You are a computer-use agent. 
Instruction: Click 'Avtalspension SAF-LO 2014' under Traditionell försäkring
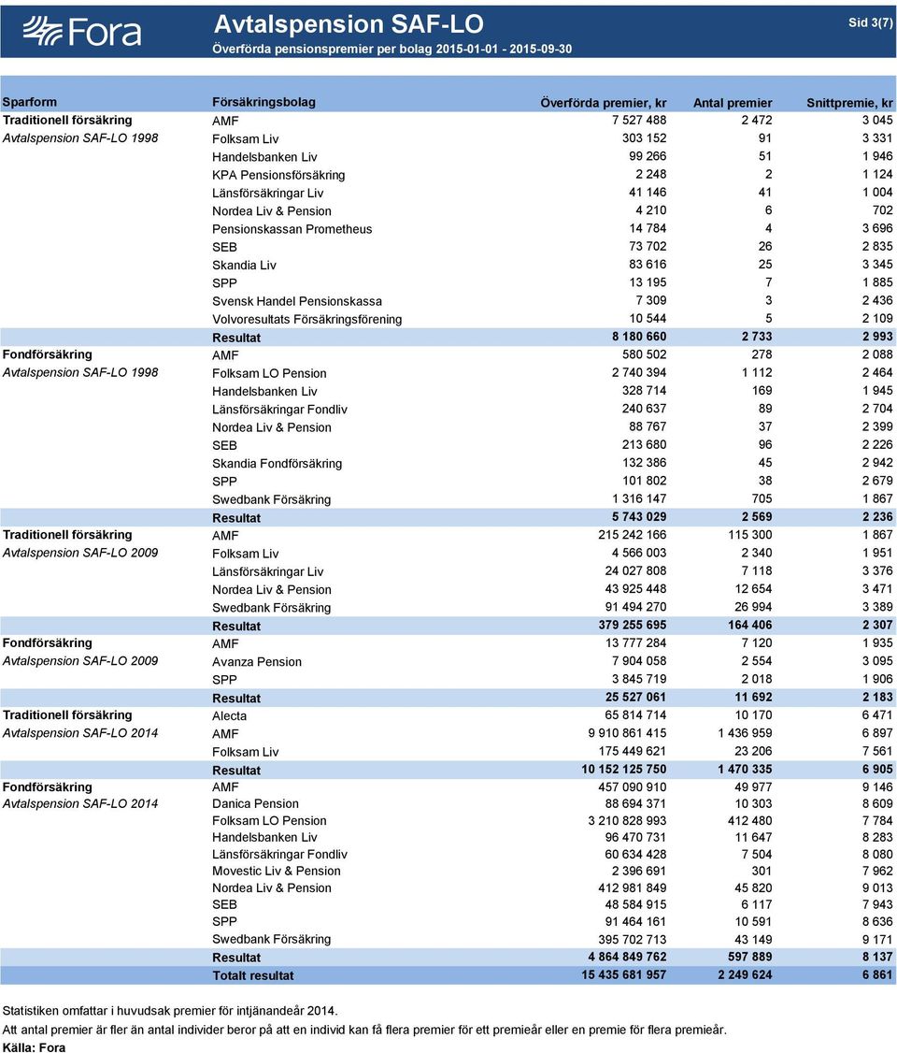80,733
